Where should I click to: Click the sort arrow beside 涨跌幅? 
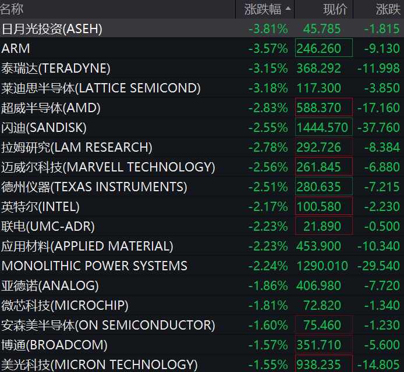click(x=288, y=9)
